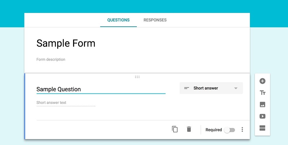Add a video from the sidebar

(262, 116)
